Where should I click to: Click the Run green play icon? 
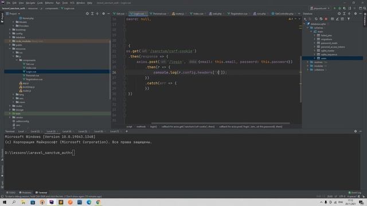(x=335, y=8)
